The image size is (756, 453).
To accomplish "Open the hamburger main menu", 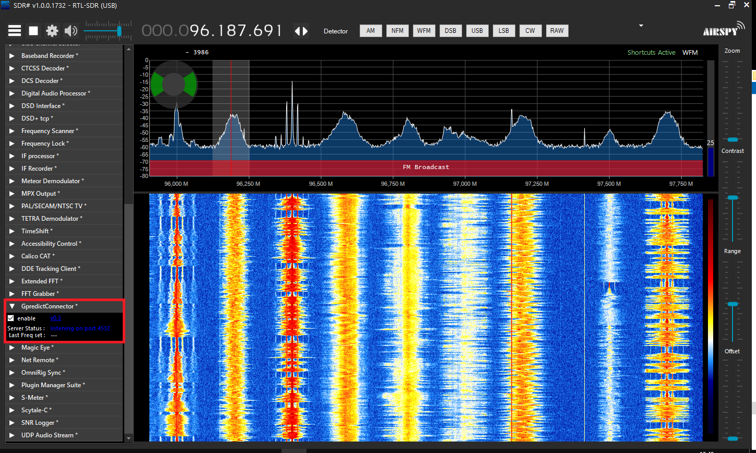I will (15, 31).
